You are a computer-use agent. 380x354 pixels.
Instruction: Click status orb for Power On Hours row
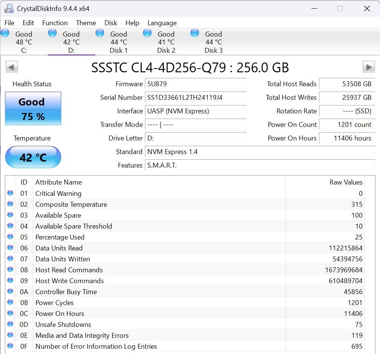pos(10,313)
